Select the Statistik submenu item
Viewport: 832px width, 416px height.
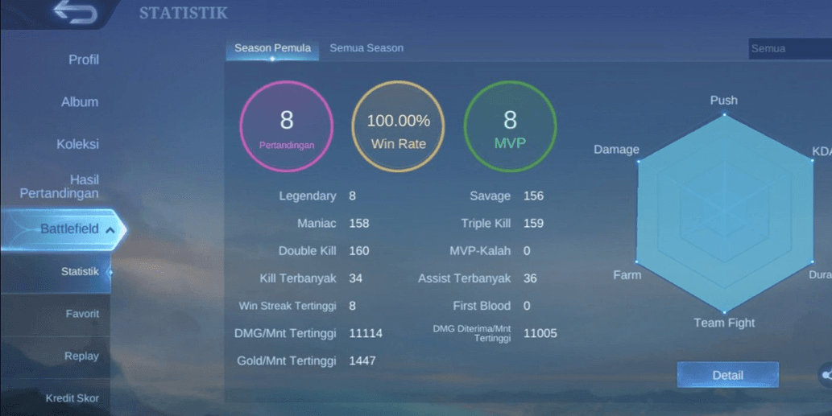tap(56, 272)
